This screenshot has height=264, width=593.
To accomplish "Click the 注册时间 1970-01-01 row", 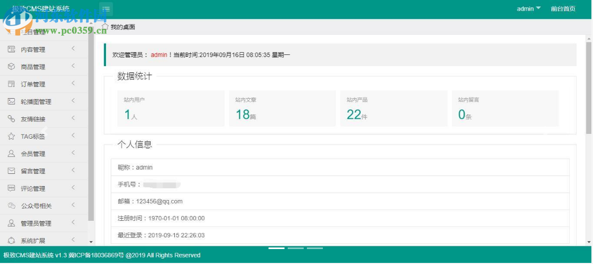I will pyautogui.click(x=340, y=218).
